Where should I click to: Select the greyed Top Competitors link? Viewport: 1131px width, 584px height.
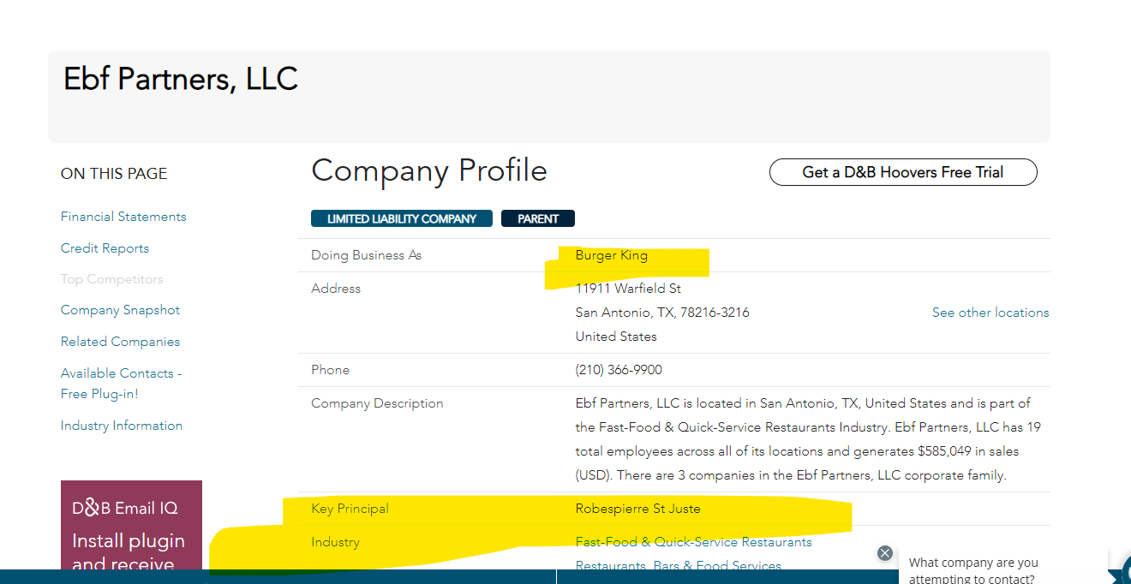pos(111,279)
